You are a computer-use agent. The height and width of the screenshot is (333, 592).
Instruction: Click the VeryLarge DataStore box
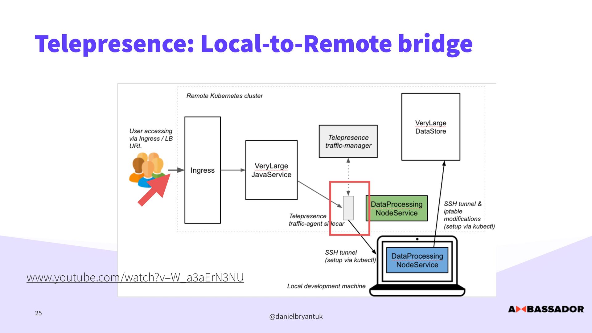tap(431, 127)
